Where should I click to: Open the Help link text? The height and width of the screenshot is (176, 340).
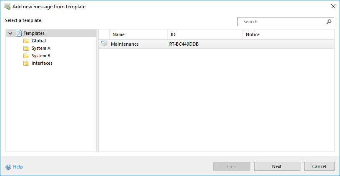18,167
